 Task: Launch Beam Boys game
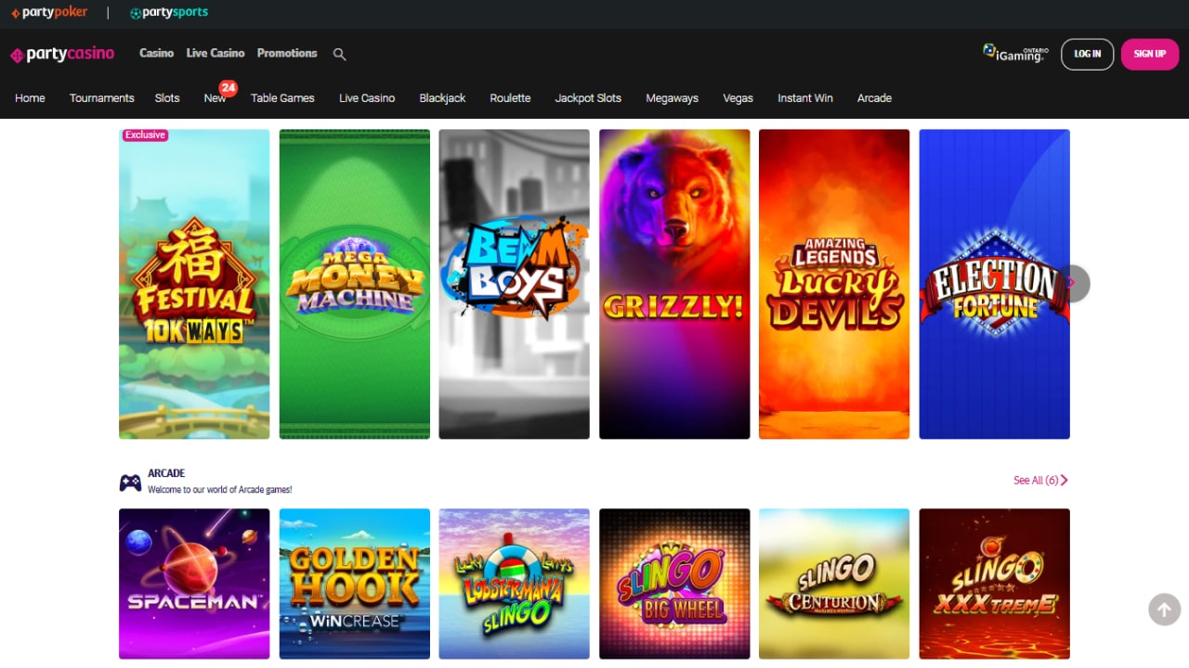click(x=515, y=284)
